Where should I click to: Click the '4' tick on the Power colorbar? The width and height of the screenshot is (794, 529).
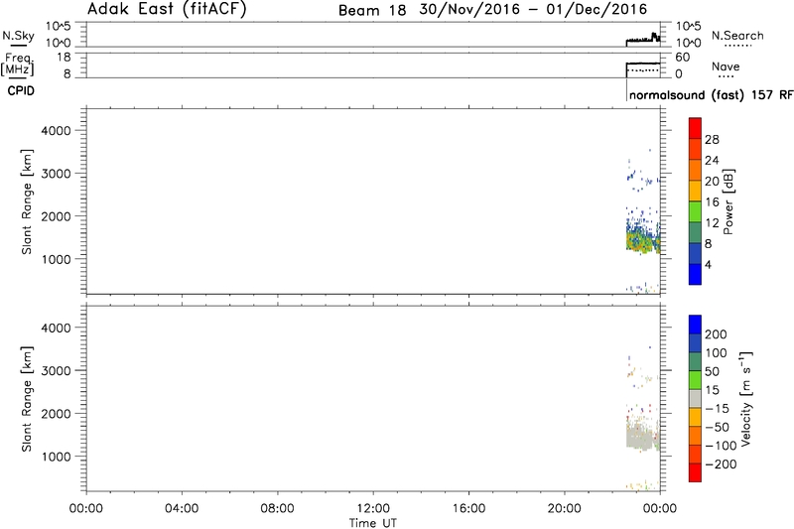[x=708, y=265]
